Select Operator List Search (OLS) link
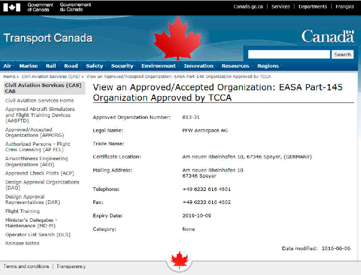Image resolution: width=361 pixels, height=275 pixels. [37, 235]
